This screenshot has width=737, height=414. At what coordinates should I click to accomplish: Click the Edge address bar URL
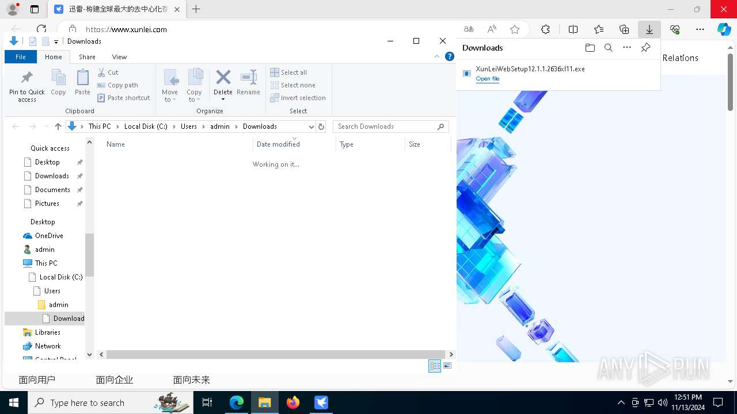tap(127, 29)
